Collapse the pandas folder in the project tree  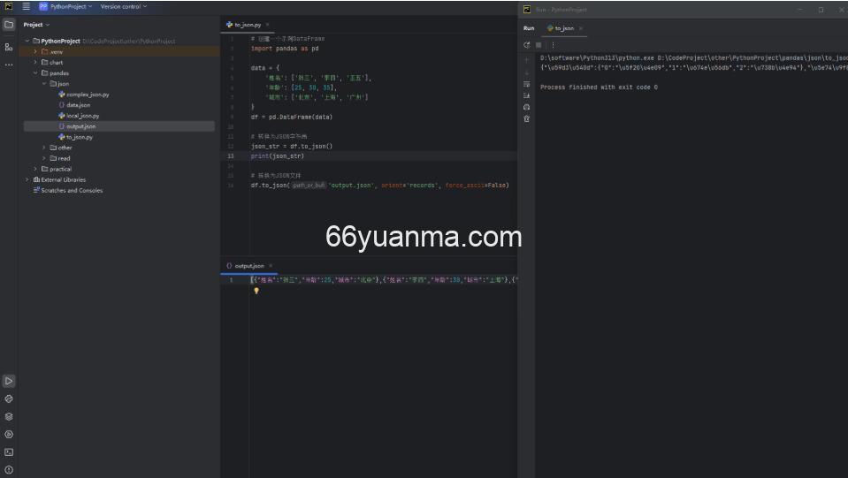click(x=35, y=73)
